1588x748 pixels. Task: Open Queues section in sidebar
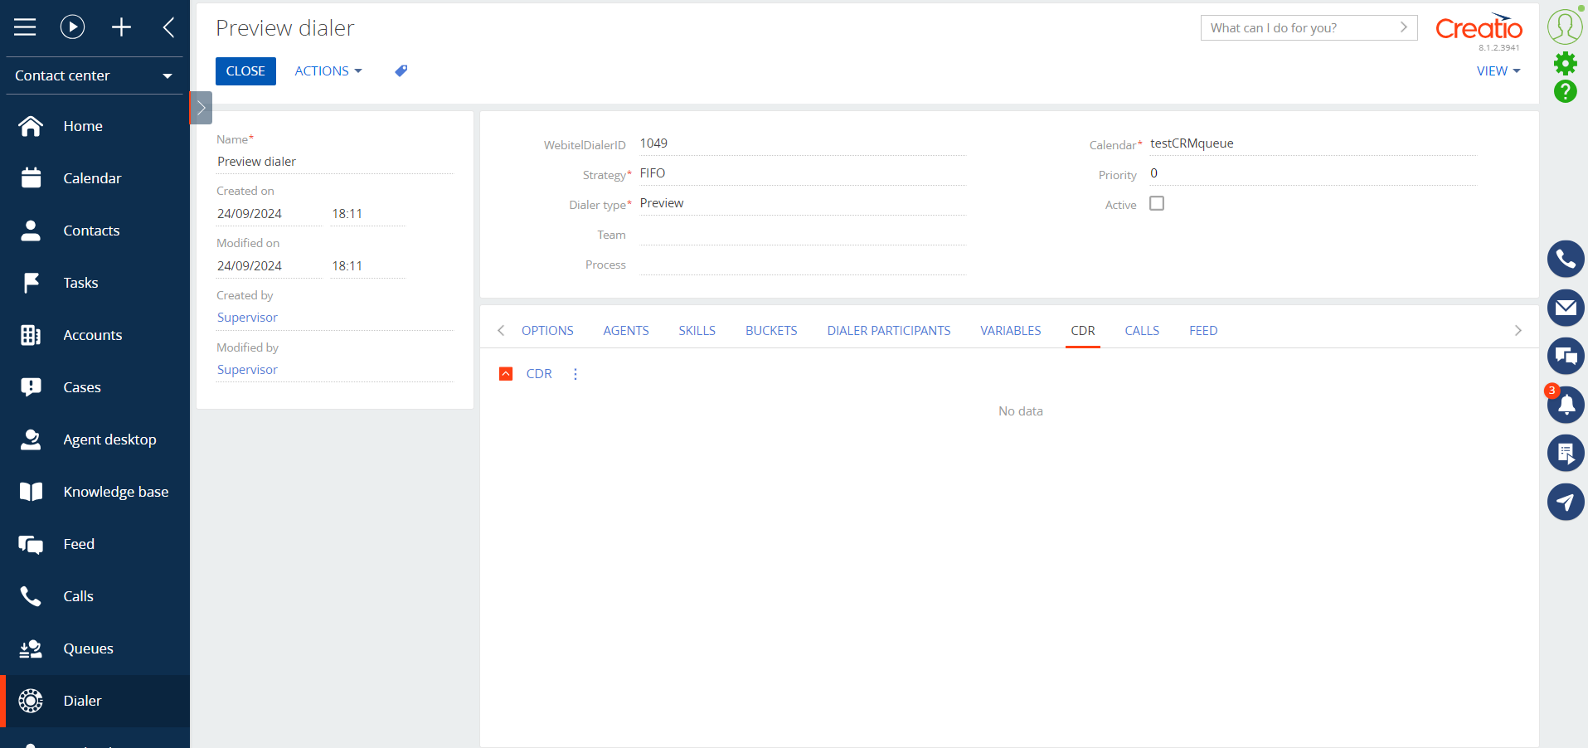point(95,648)
